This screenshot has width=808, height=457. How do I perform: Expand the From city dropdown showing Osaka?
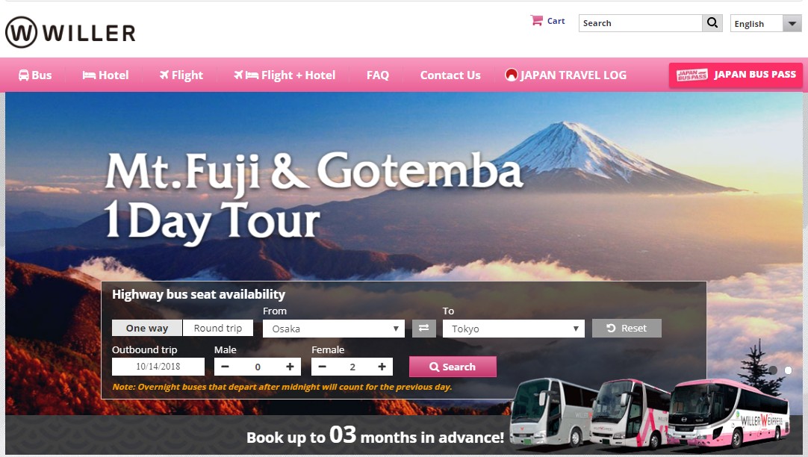point(333,329)
